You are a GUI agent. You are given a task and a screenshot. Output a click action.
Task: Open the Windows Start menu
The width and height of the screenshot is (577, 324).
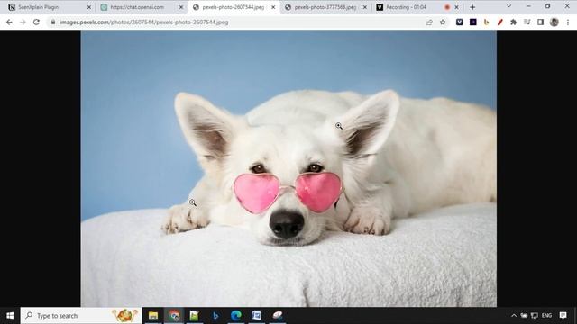tap(10, 316)
